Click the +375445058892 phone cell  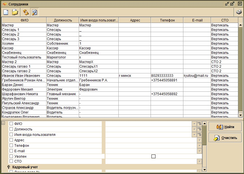coord(167,94)
